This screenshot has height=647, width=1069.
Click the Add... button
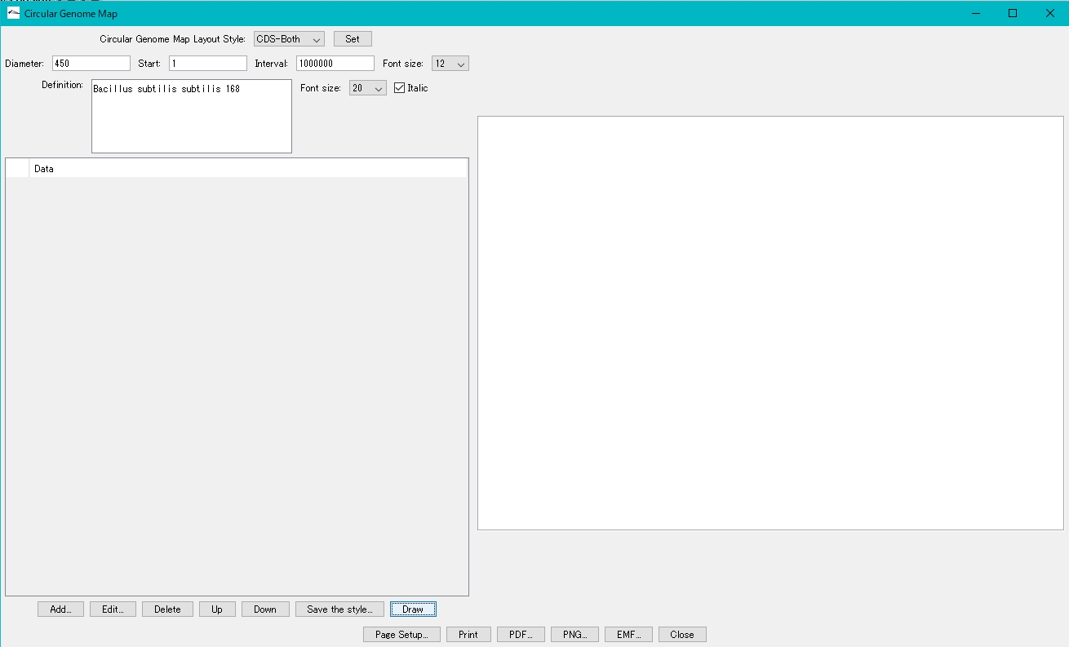point(60,609)
